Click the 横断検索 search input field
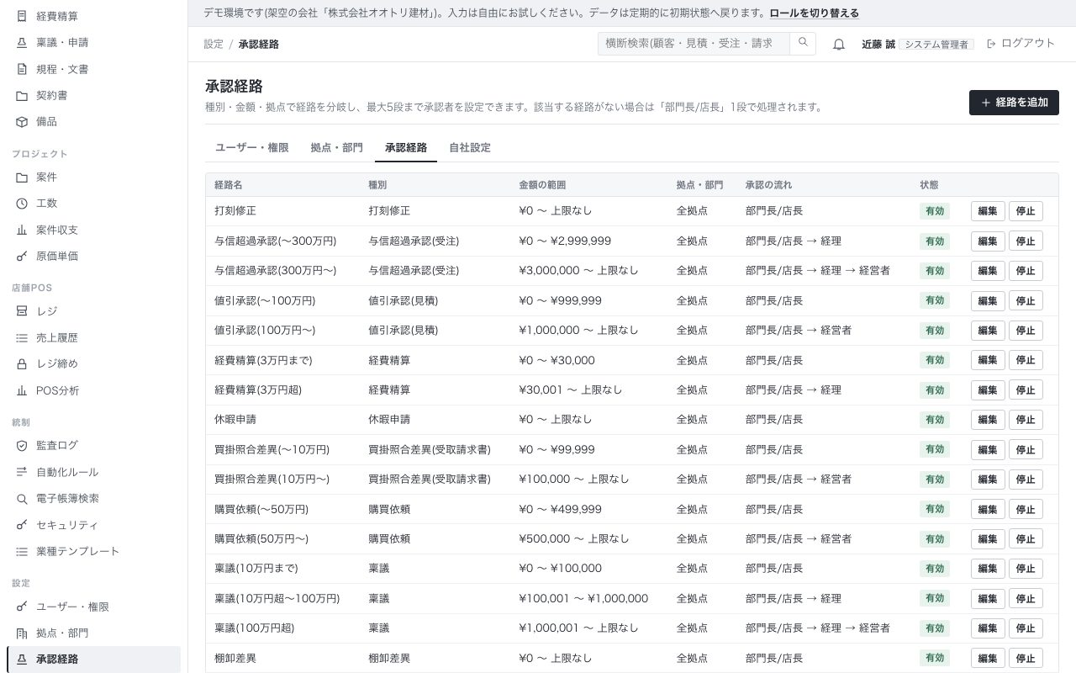The image size is (1076, 673). pos(694,43)
